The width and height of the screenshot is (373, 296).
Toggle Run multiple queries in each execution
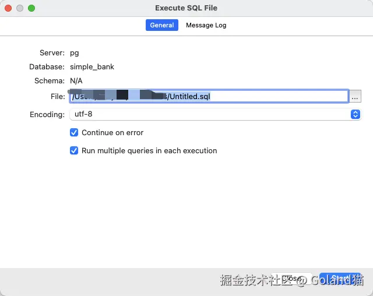point(74,150)
